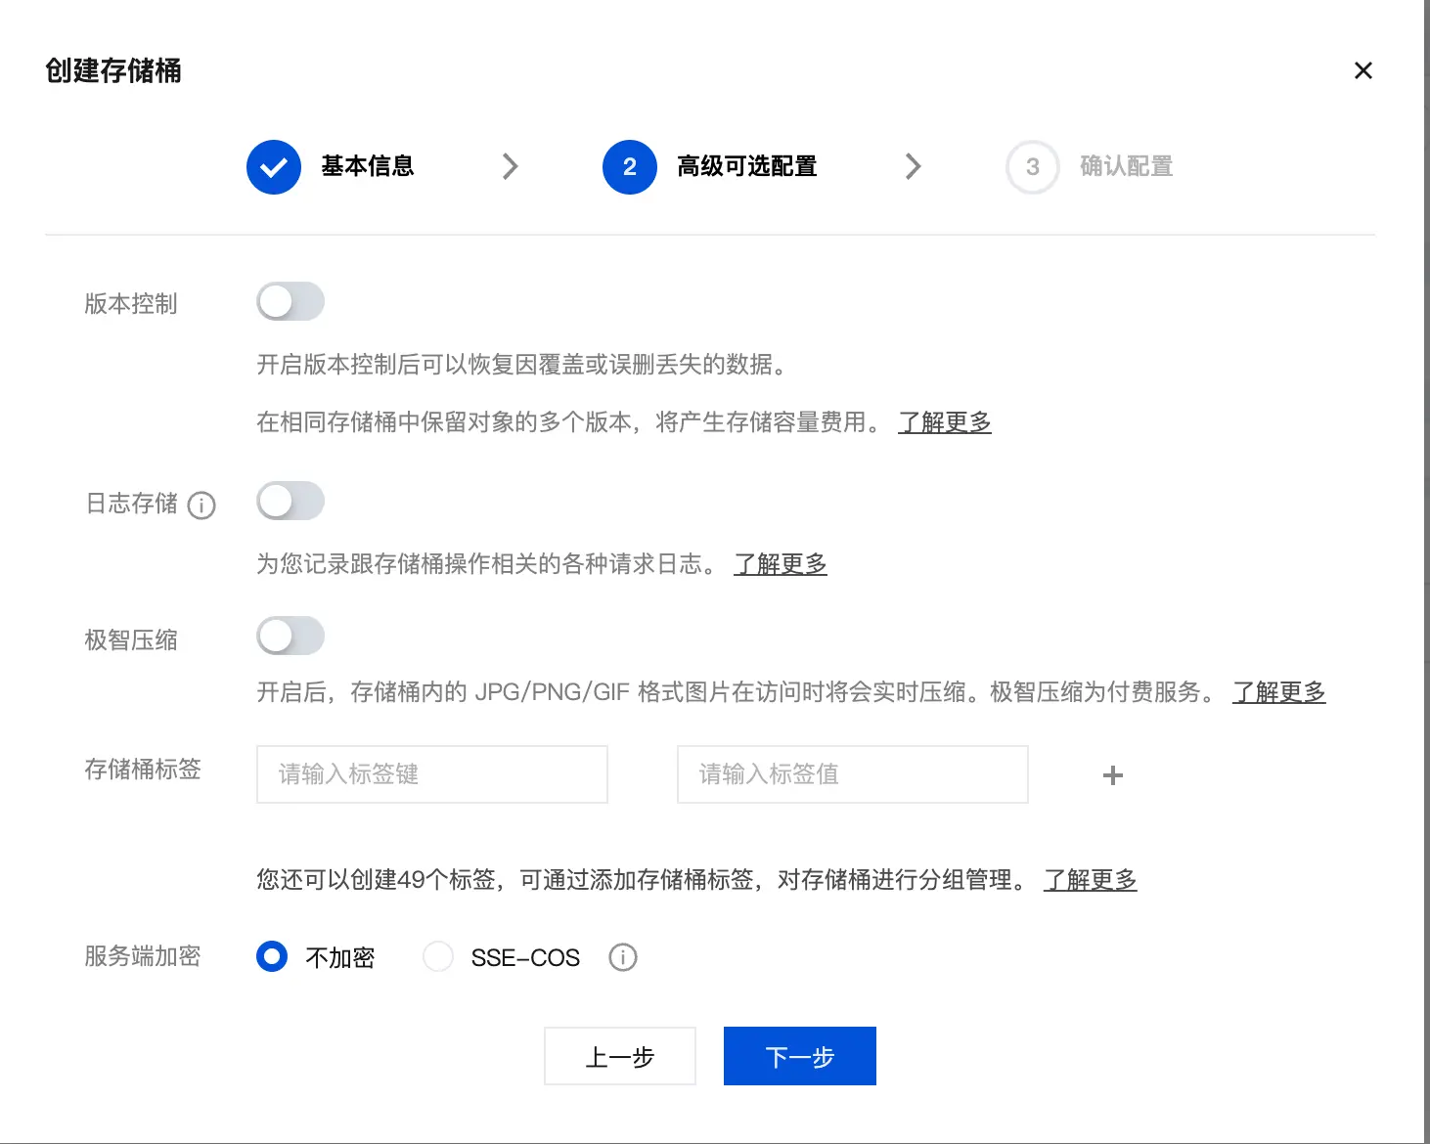Screen dimensions: 1430x1144
Task: Select the 不加密 radio option
Action: click(x=272, y=956)
